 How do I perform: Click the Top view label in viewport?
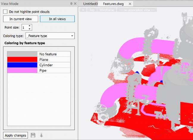[92, 10]
